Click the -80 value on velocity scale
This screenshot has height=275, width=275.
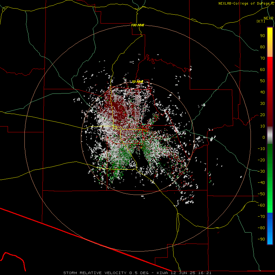(261, 228)
